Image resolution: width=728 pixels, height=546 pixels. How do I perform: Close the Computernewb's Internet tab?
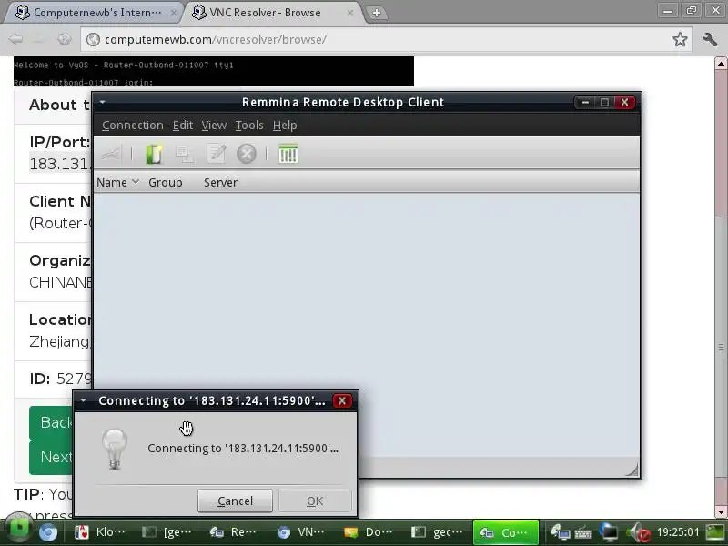[173, 13]
